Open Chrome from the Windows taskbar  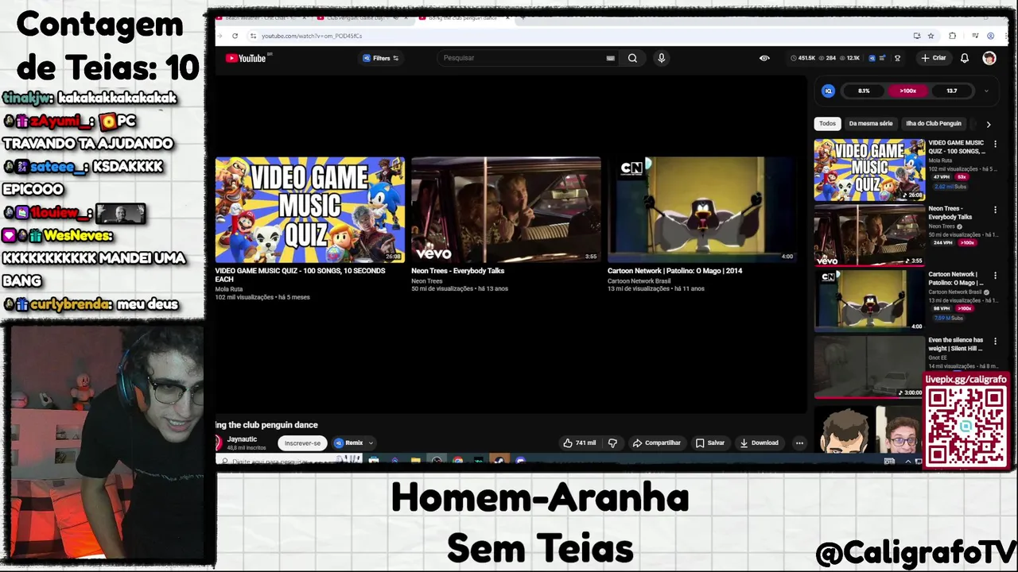457,461
